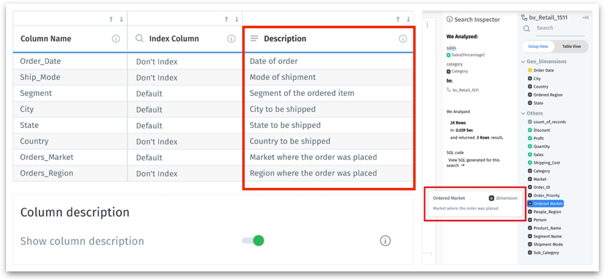Sort Column Name ascending with up arrow

coord(111,20)
